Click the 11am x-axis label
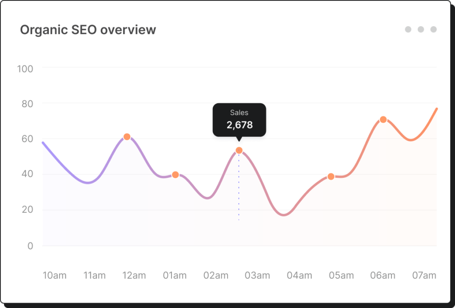This screenshot has height=308, width=455. coord(95,276)
